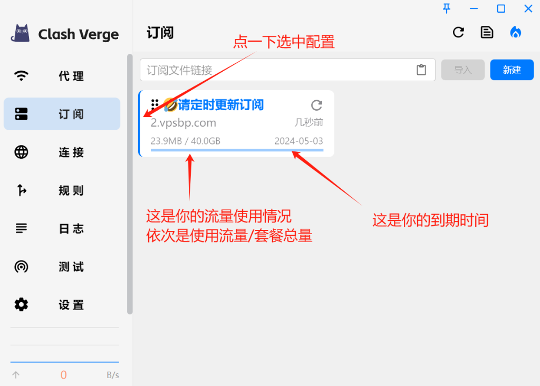Open the 测试 test page
This screenshot has height=386, width=540.
point(62,267)
